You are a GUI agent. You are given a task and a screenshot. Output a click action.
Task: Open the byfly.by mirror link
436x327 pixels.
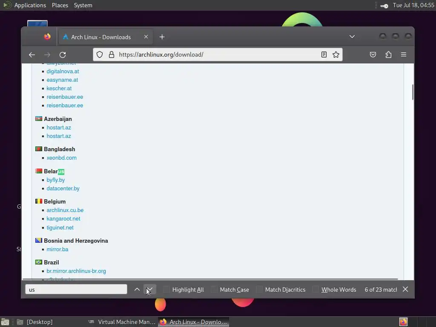pyautogui.click(x=56, y=180)
